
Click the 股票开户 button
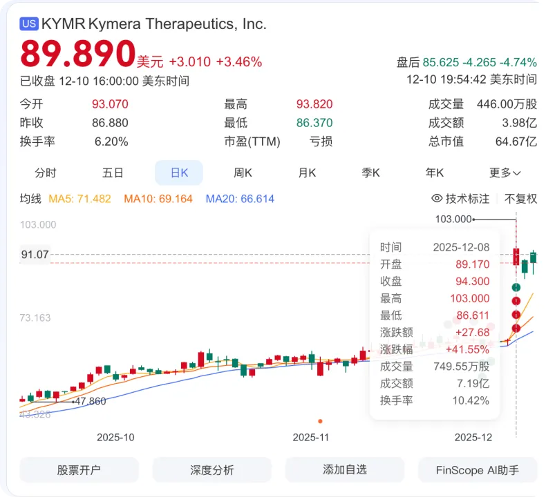79,470
